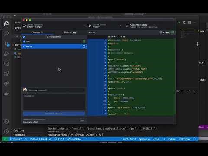Open Current Repository dropdown
Screen dimensions: 208x156
[54, 26]
